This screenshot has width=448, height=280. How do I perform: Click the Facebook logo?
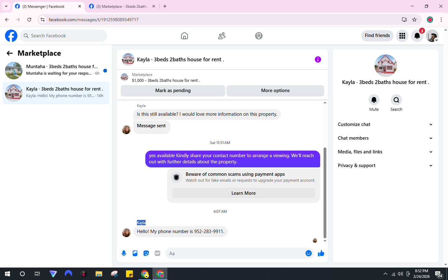[x=11, y=36]
